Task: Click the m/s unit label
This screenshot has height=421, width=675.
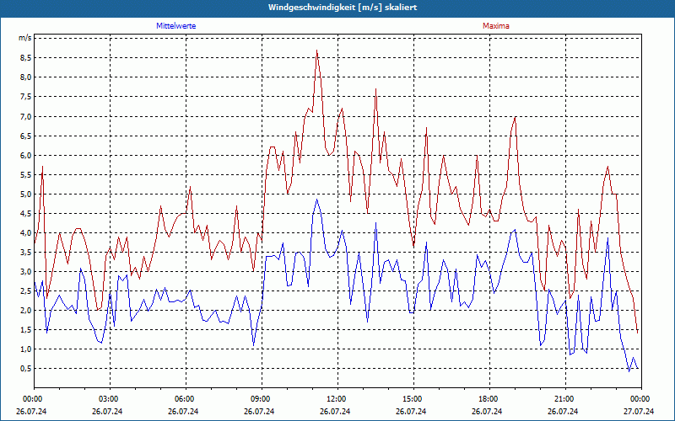Action: tap(24, 38)
